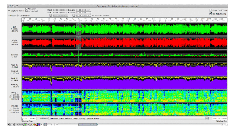235x126 pixels.
Task: Expand the Calibration disclosure triangle
Action: [18, 16]
